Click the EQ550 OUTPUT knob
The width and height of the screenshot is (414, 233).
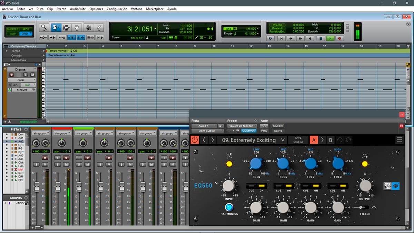click(x=365, y=186)
